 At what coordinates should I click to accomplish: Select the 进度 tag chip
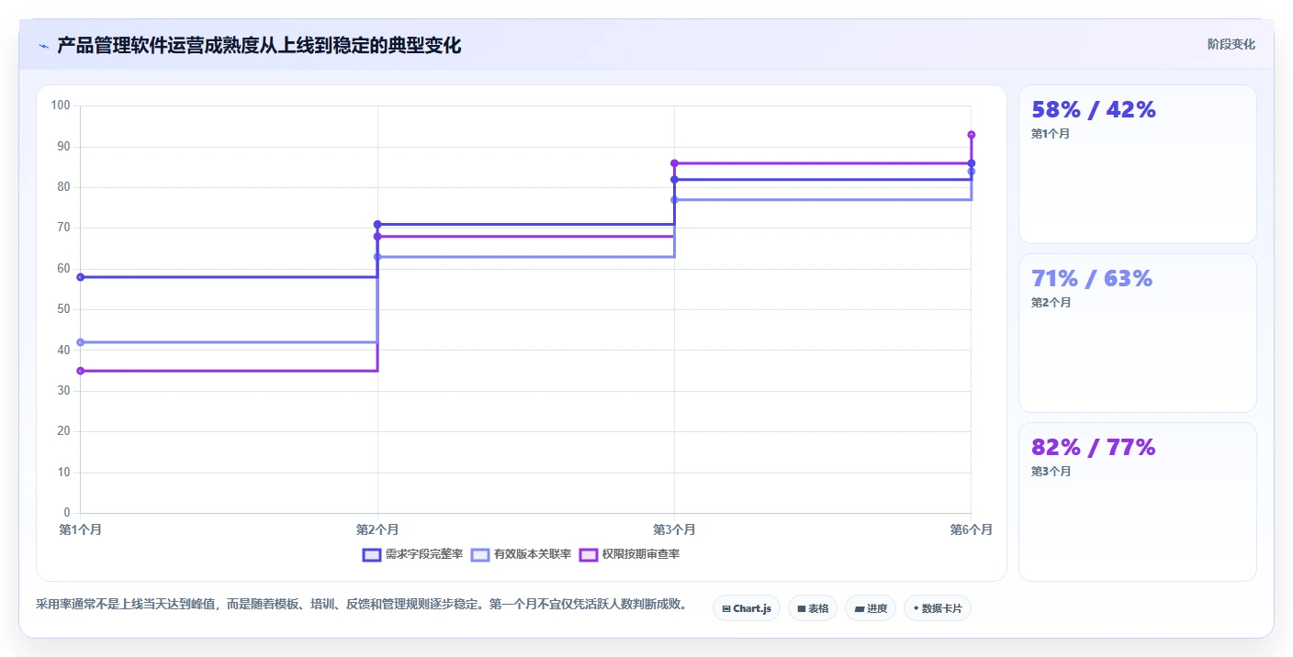[871, 608]
